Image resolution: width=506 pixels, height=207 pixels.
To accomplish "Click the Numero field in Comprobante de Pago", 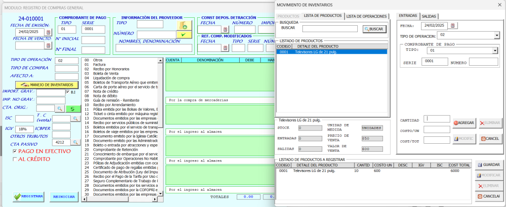I will pos(483,62).
